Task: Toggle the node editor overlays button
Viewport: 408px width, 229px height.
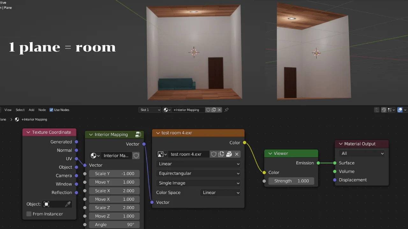Action: 400,110
